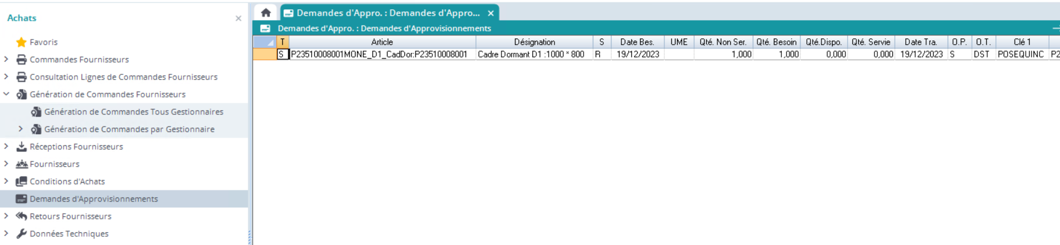
Task: Expand Génération de Commandes par Gestionnaire
Action: click(x=21, y=129)
